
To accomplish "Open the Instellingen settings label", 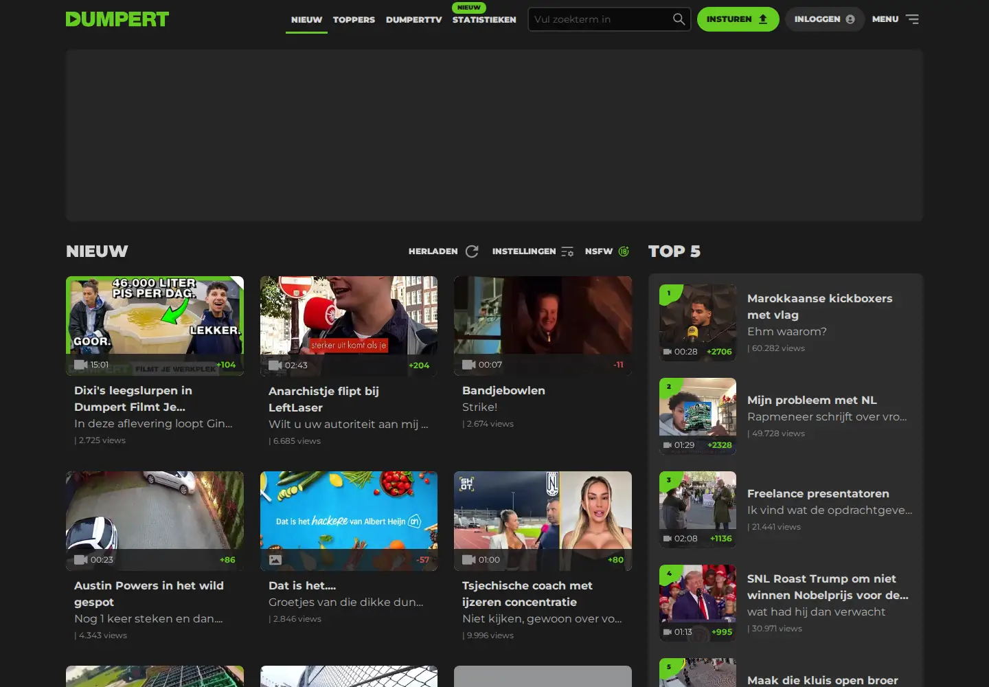I will [x=524, y=251].
